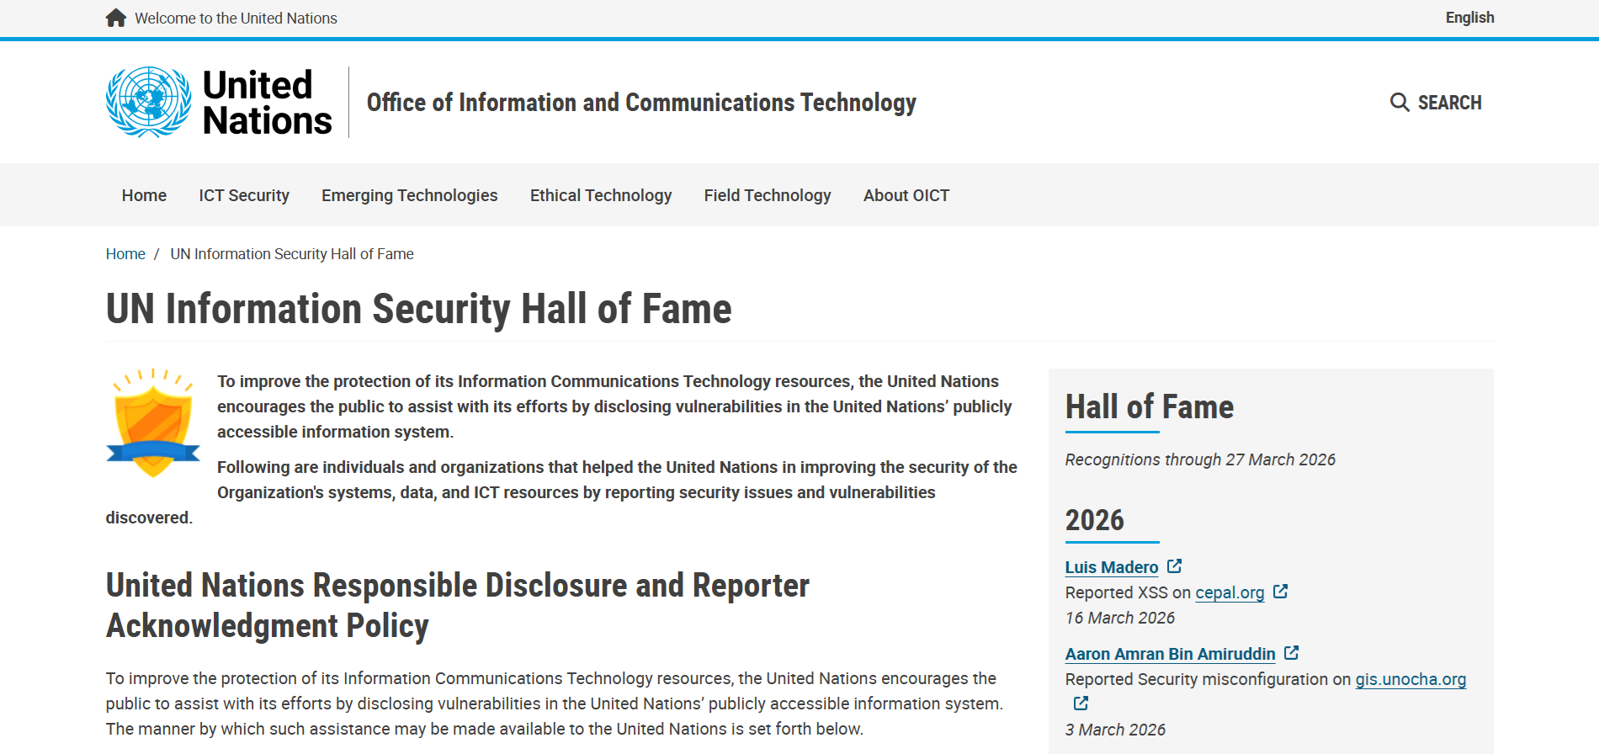Open the About OICT menu
Viewport: 1599px width, 754px height.
point(906,195)
